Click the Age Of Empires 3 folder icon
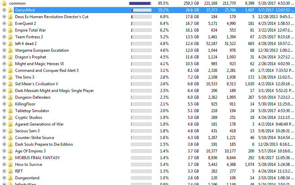 coord(10,151)
